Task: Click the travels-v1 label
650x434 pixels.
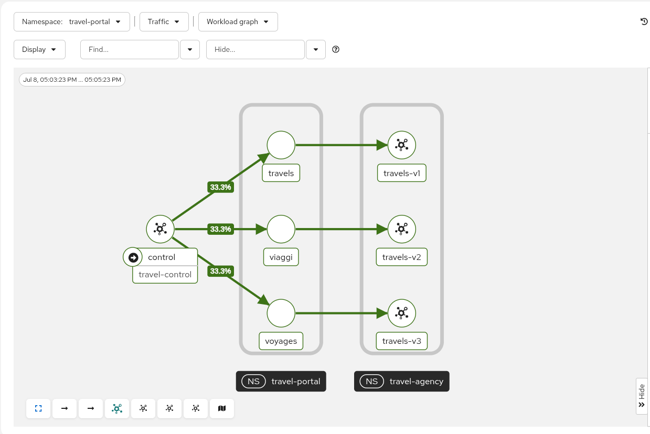Action: tap(402, 173)
